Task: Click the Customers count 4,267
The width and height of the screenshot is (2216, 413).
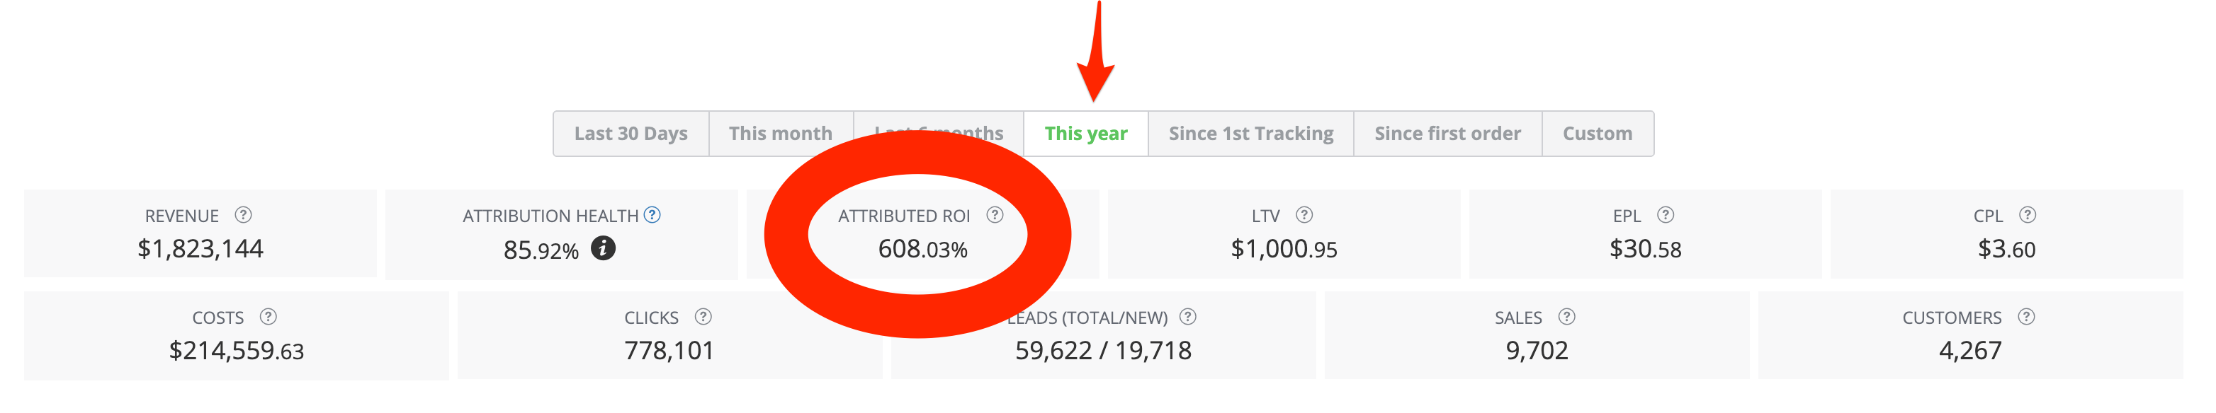Action: (1970, 350)
